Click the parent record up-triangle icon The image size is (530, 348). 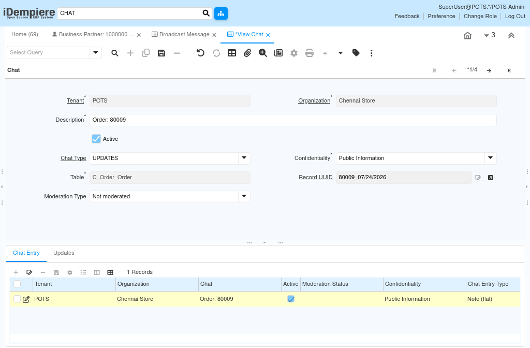325,53
